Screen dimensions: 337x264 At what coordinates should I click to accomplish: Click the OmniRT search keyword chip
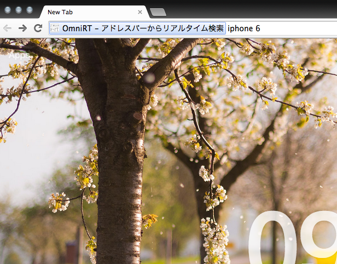click(x=137, y=28)
